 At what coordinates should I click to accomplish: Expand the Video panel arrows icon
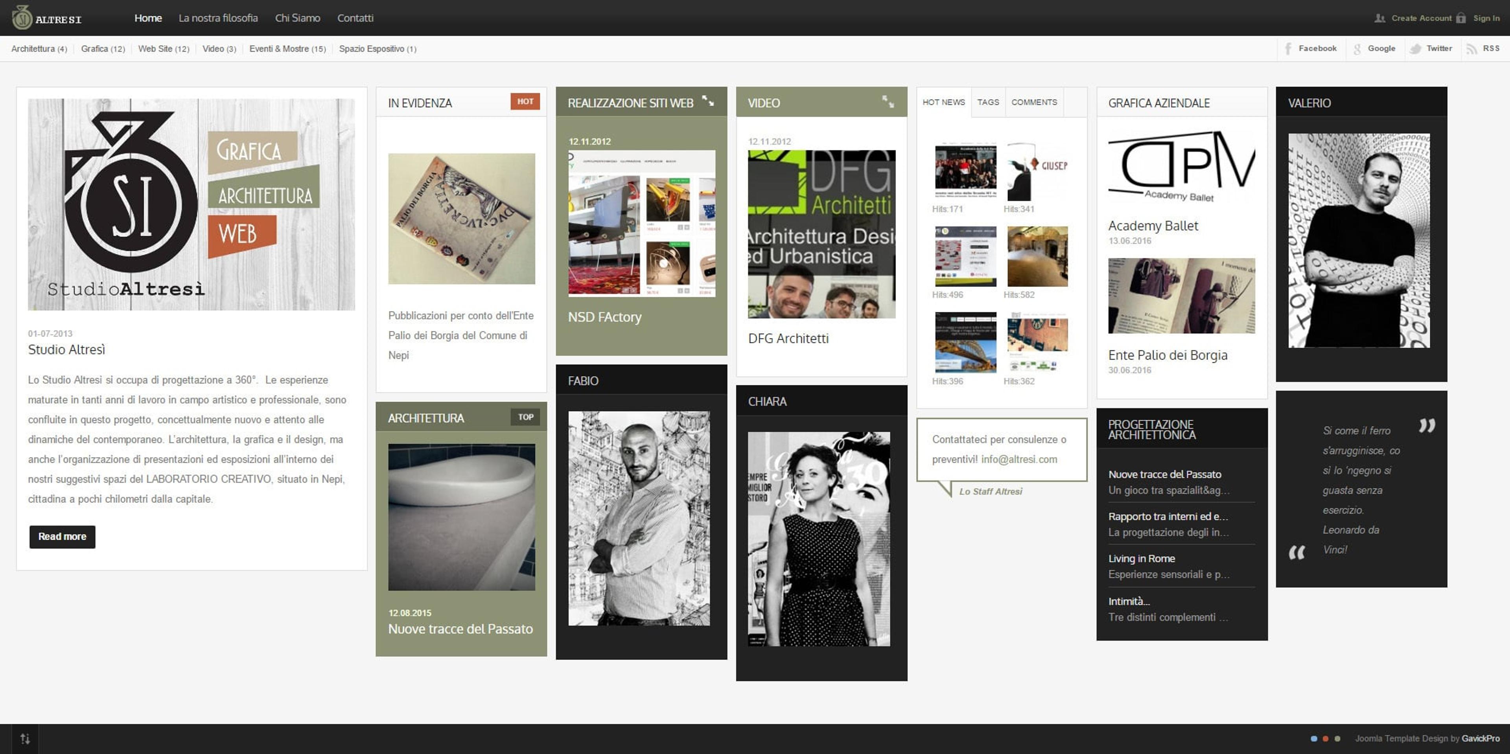point(888,101)
